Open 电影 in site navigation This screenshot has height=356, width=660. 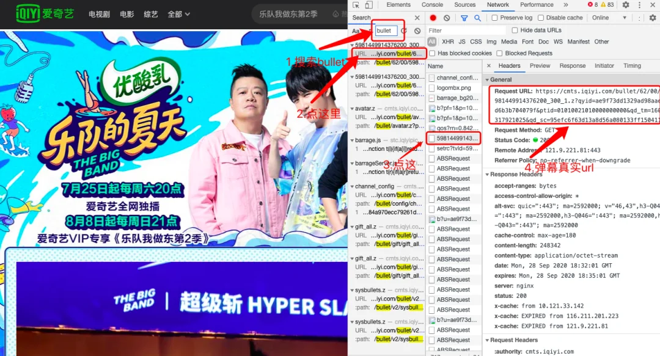click(127, 14)
